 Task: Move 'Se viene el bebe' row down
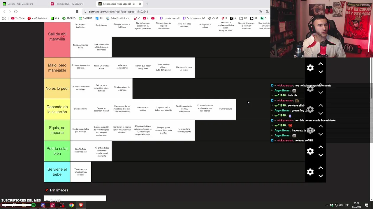[321, 176]
